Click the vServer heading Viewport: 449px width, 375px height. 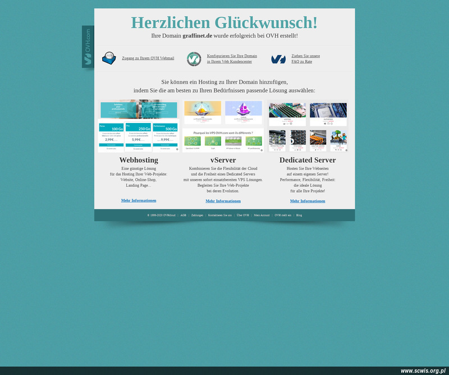[223, 160]
